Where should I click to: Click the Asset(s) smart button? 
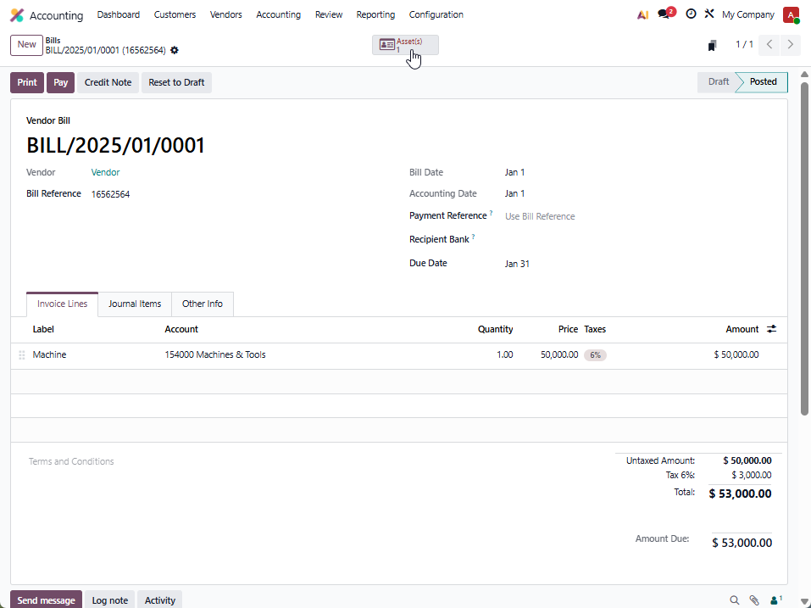click(405, 45)
